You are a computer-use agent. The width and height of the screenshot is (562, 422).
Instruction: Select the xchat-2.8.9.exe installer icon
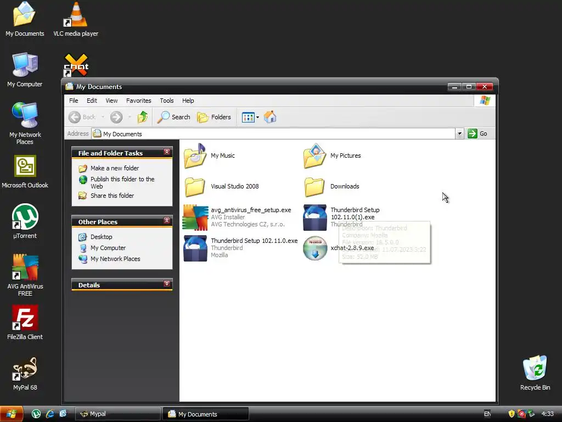314,248
